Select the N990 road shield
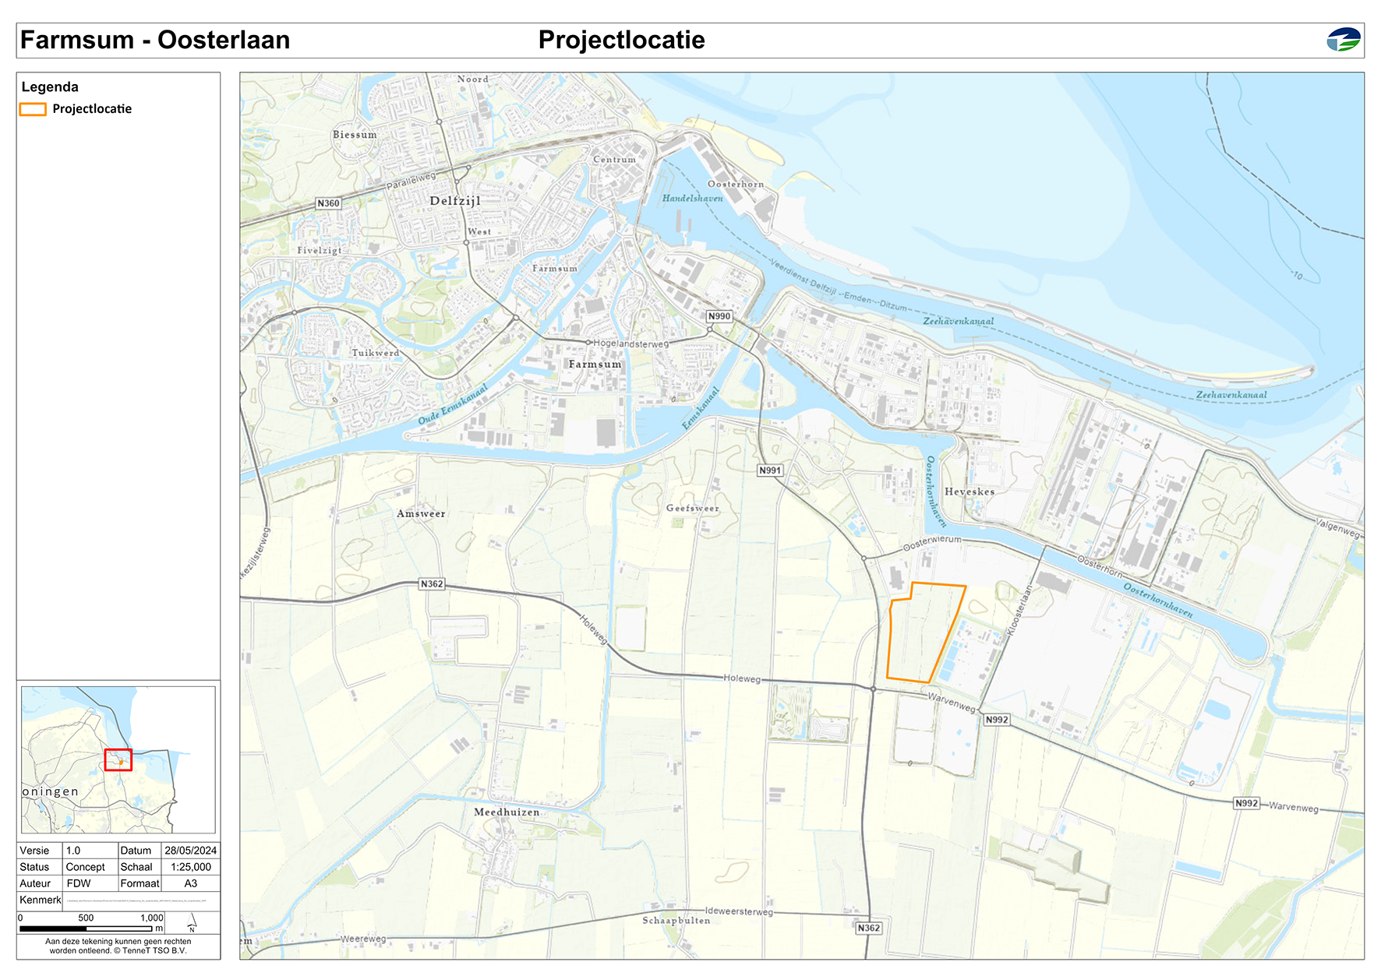The image size is (1381, 976). tap(719, 316)
